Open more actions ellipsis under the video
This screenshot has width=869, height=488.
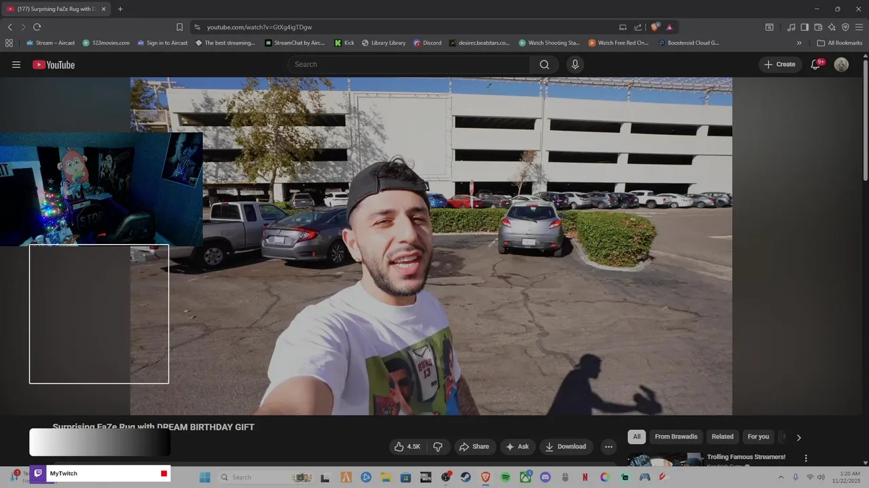(x=608, y=447)
